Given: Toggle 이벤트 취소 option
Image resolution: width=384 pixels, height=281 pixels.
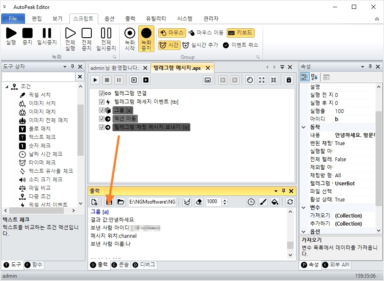Looking at the screenshot, I should 241,45.
